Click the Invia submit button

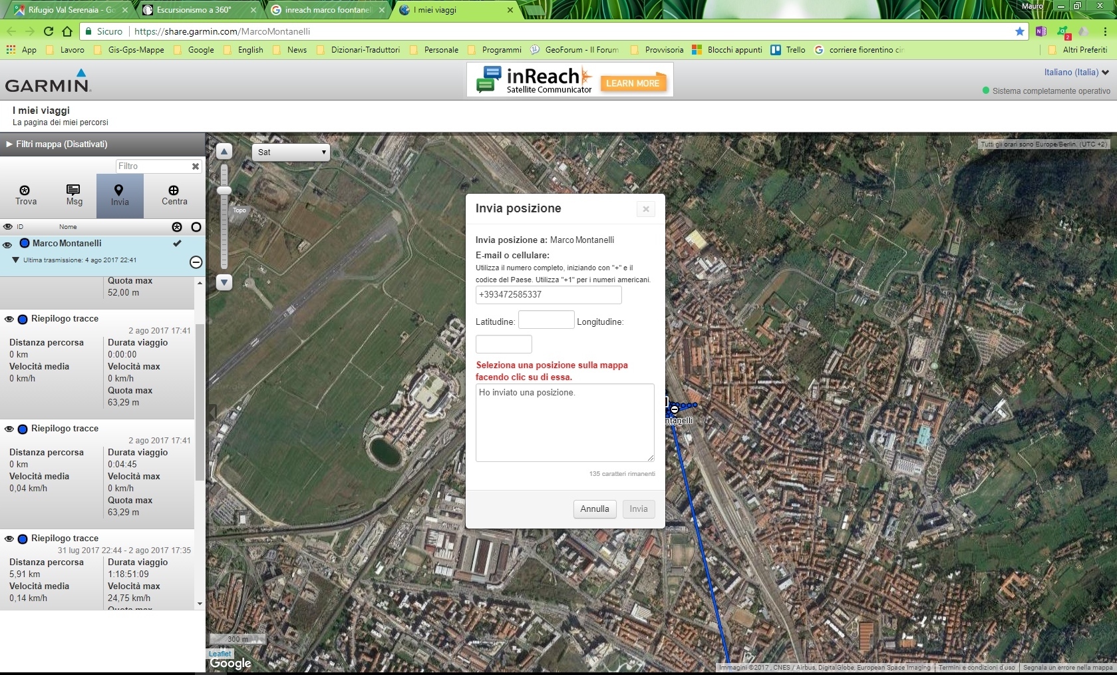tap(639, 509)
